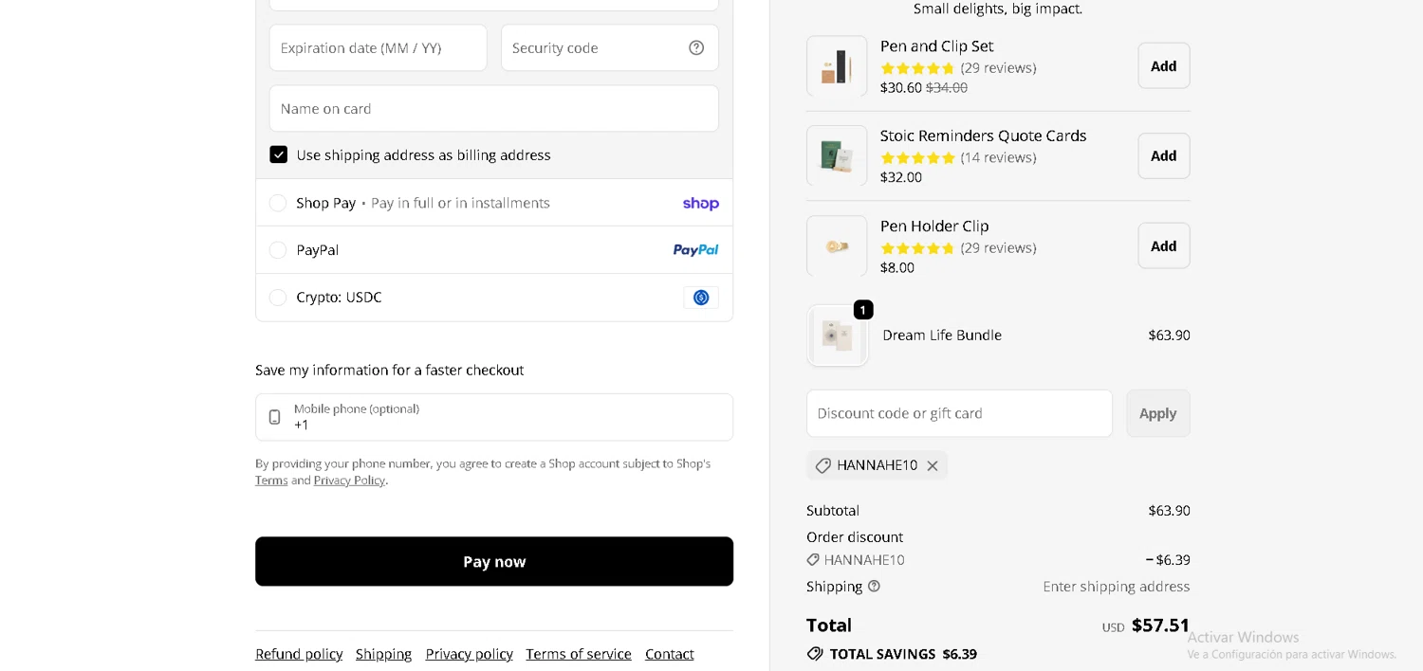Choose Crypto: USDC payment option
Screen dimensions: 1423x671
click(x=278, y=298)
